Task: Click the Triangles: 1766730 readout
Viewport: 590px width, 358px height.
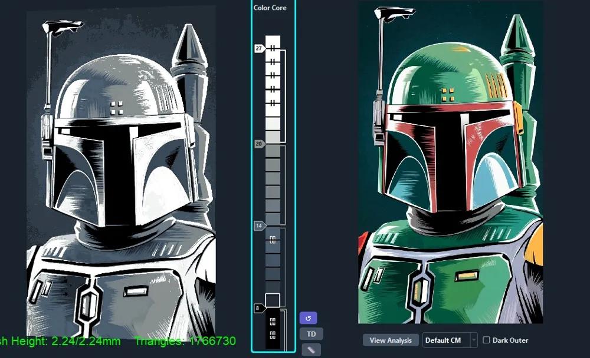Action: pyautogui.click(x=185, y=341)
